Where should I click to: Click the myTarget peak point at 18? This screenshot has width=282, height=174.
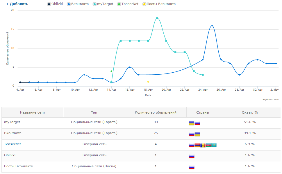157,18
